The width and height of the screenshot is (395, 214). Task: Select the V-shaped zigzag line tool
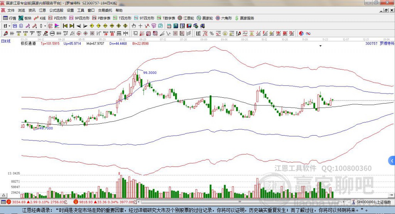168,33
